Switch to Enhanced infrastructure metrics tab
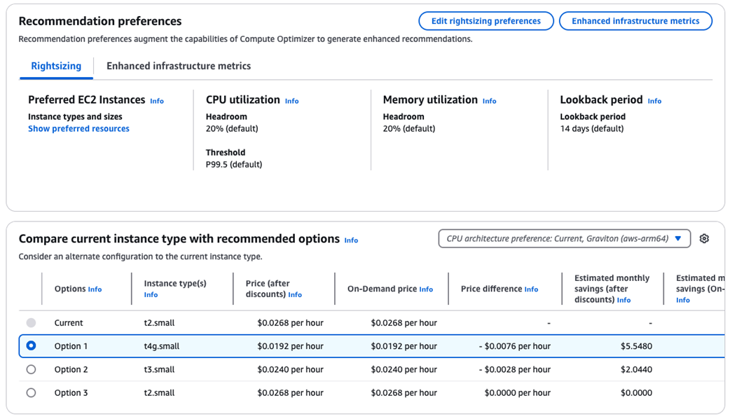The width and height of the screenshot is (730, 419). [179, 66]
